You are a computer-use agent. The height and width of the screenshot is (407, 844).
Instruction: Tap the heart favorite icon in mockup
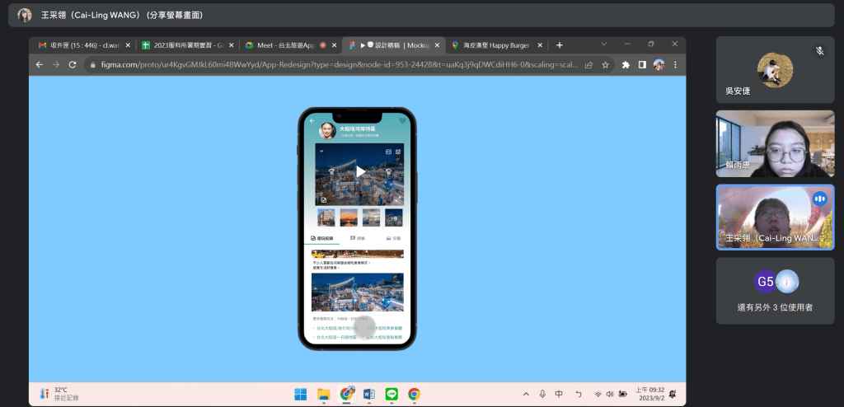coord(402,121)
